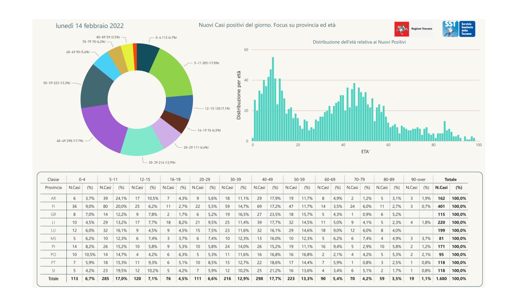Select the AR province row label
This screenshot has width=518, height=307.
click(x=53, y=198)
